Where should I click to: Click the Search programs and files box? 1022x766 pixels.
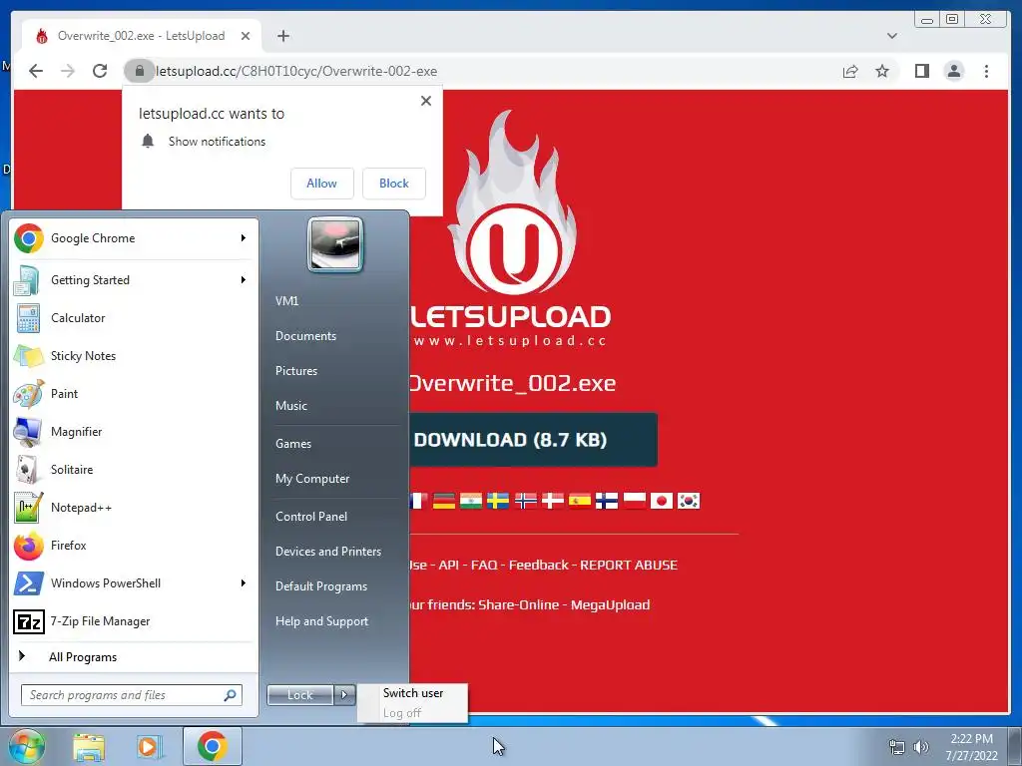pyautogui.click(x=131, y=695)
